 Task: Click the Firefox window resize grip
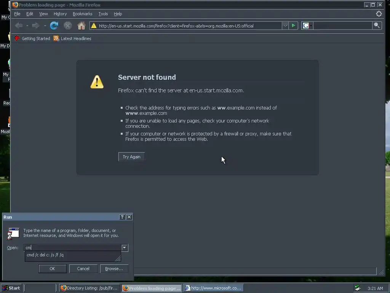tap(381, 272)
